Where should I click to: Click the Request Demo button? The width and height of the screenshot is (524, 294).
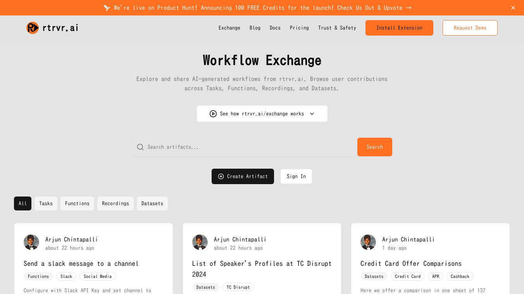point(470,28)
